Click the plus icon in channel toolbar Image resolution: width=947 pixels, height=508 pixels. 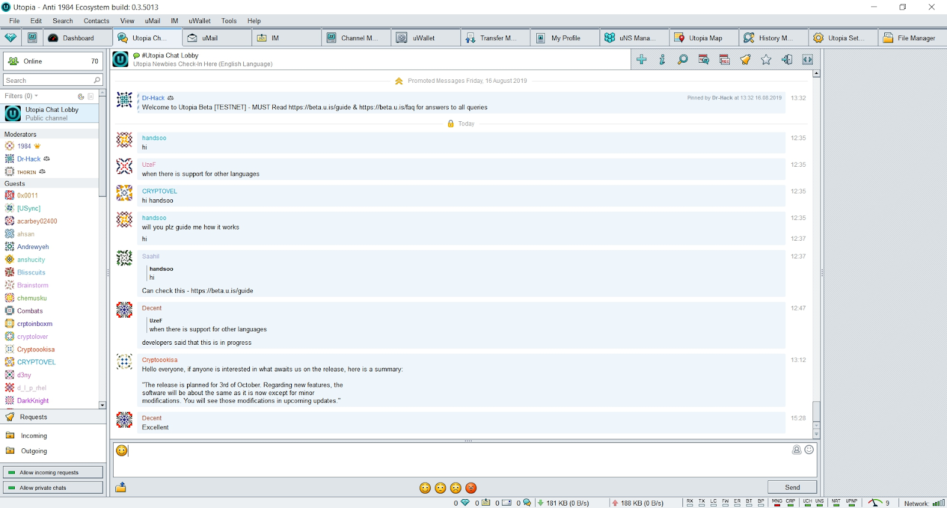642,60
